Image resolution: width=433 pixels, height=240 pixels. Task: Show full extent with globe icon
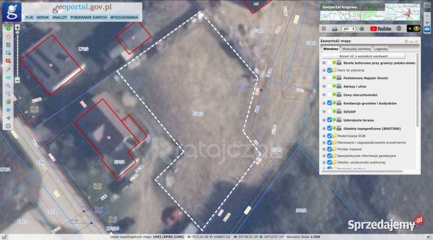[8, 102]
